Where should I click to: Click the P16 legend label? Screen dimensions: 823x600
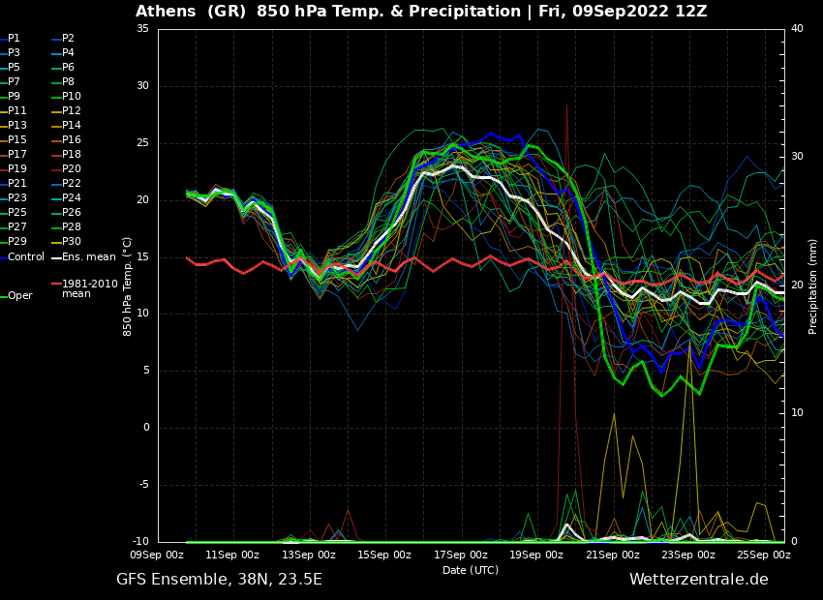pos(72,140)
